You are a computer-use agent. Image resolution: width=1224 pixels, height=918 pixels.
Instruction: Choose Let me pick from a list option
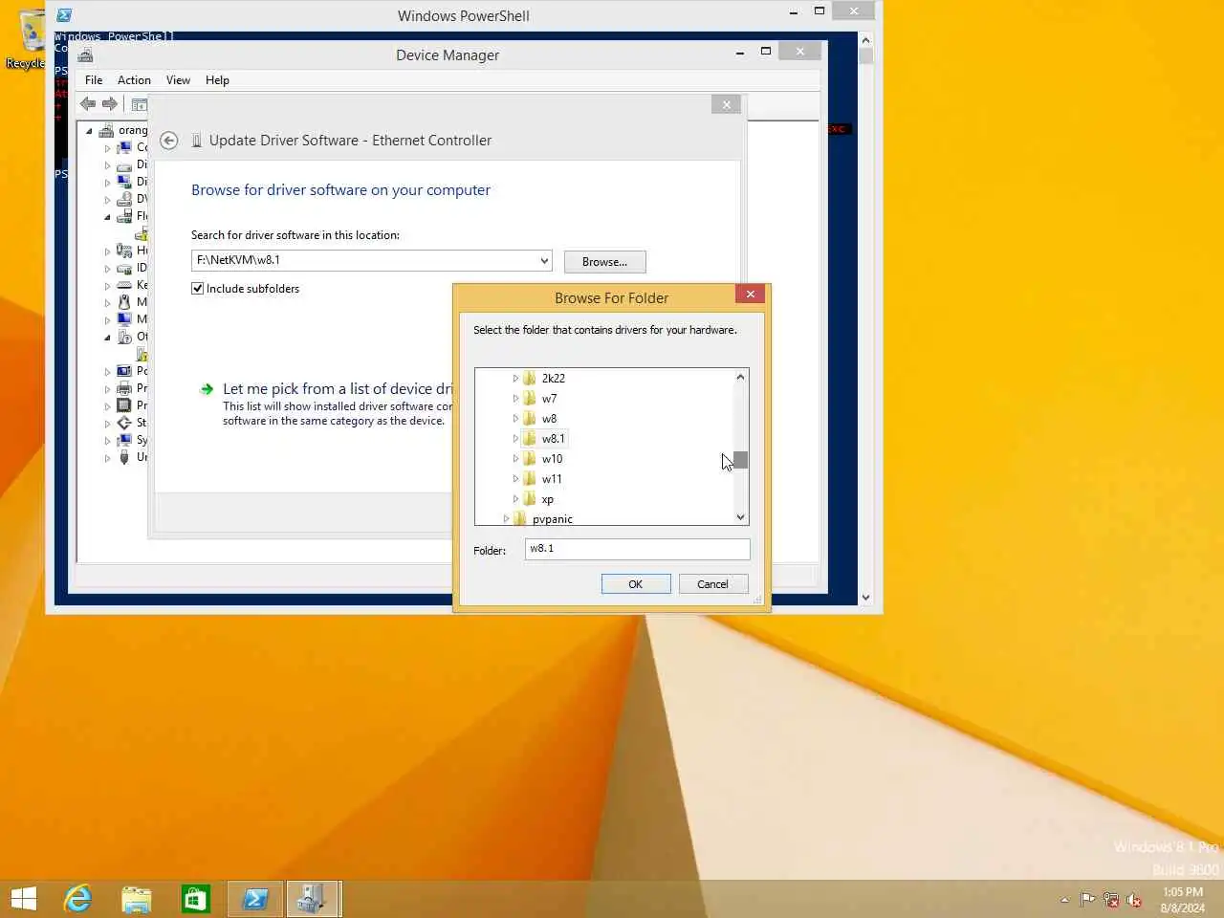point(338,389)
